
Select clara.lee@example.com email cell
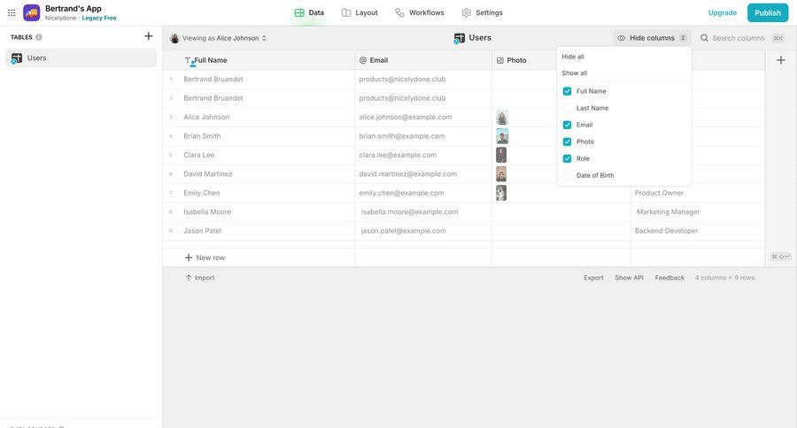(423, 155)
